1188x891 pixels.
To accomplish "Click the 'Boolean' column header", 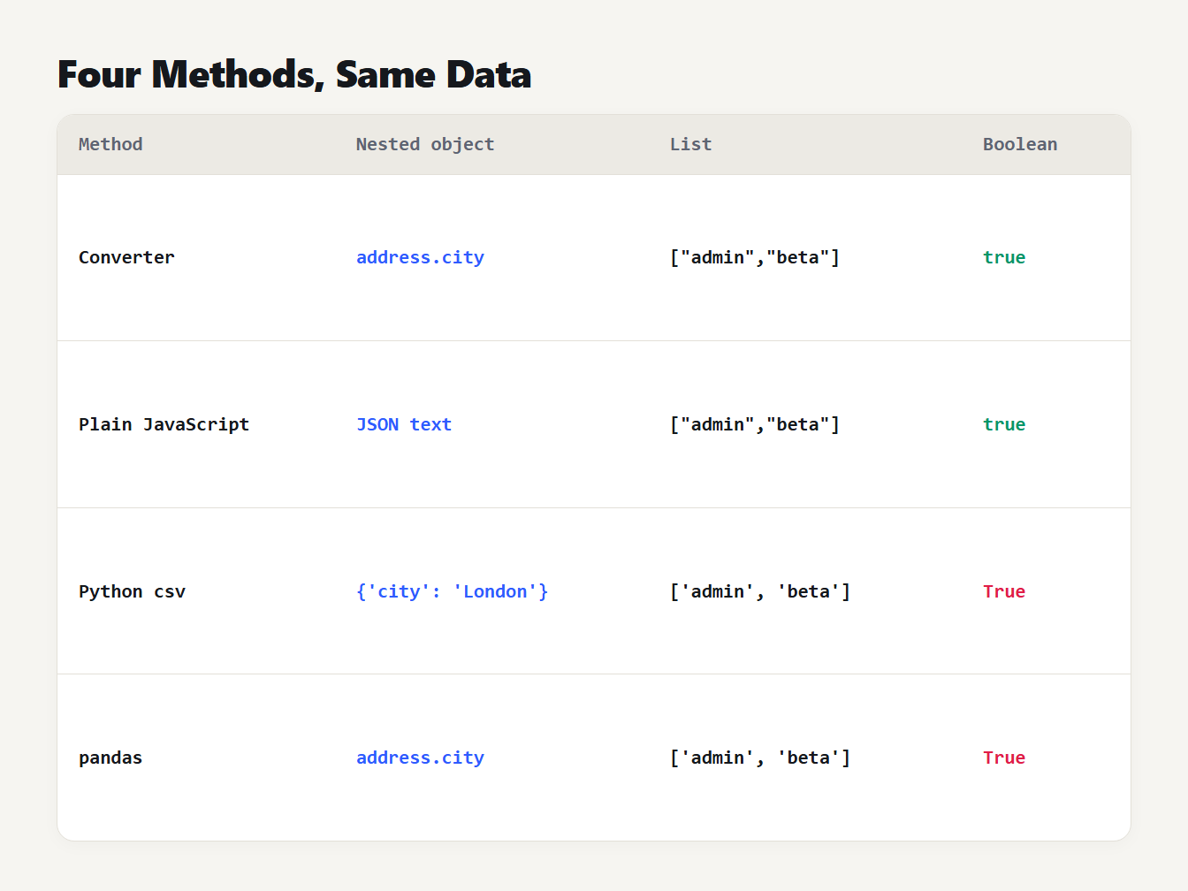I will point(1020,144).
